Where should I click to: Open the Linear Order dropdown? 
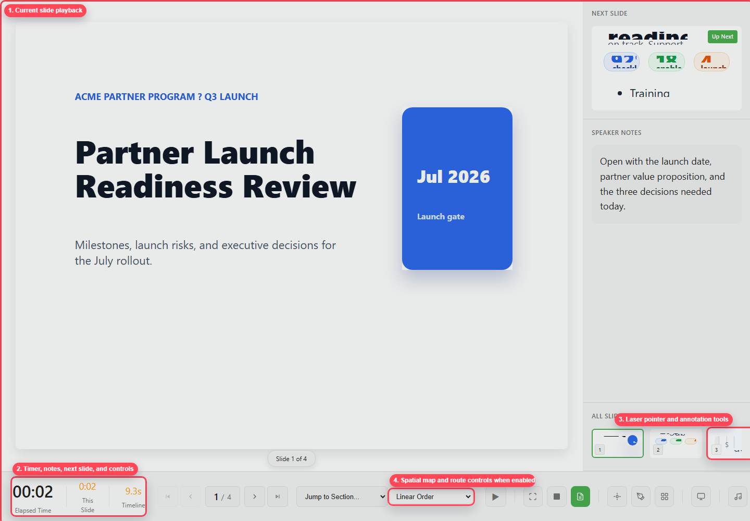431,497
